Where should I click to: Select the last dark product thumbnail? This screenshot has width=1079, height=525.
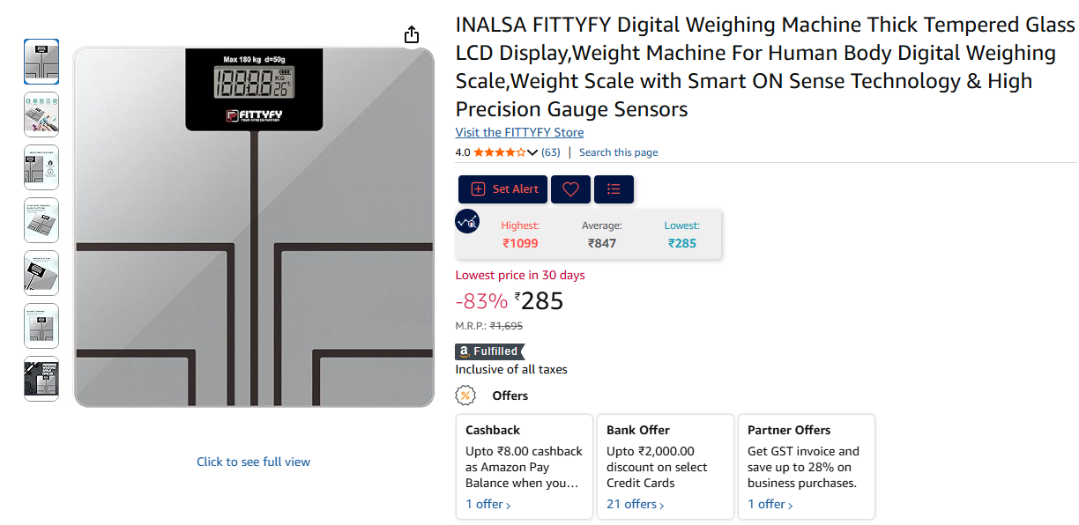coord(41,379)
